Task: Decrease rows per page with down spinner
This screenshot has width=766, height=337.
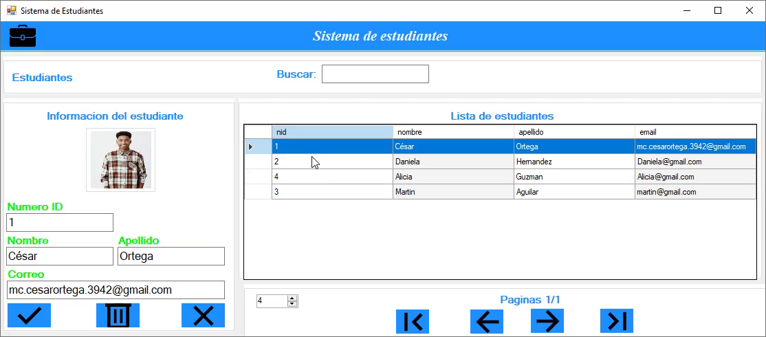Action: (293, 303)
